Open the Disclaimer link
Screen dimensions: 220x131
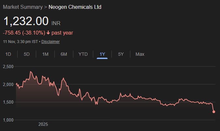tap(51, 42)
